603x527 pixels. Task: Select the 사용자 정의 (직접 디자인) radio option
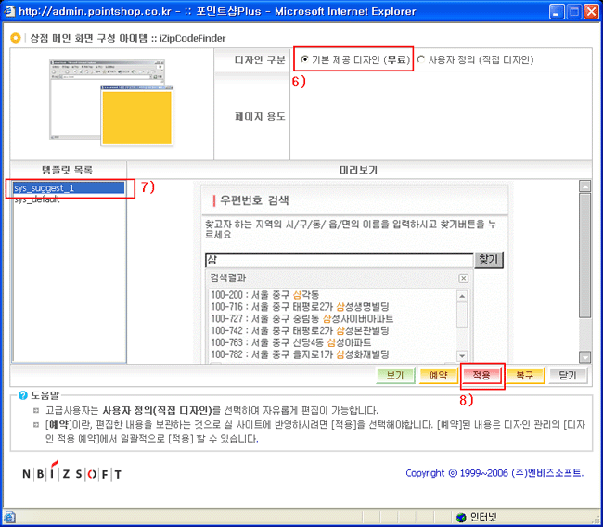421,59
